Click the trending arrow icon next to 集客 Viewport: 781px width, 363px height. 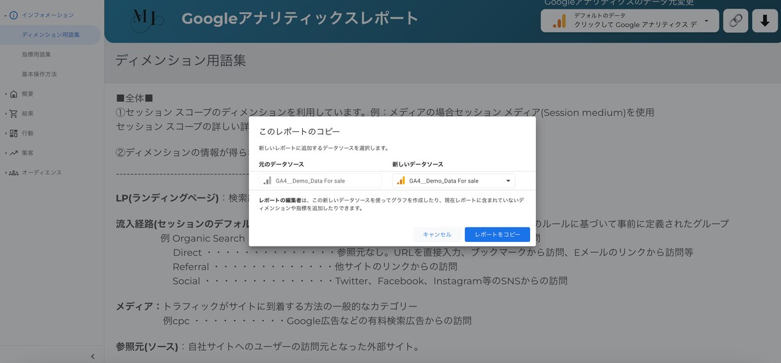[x=13, y=153]
